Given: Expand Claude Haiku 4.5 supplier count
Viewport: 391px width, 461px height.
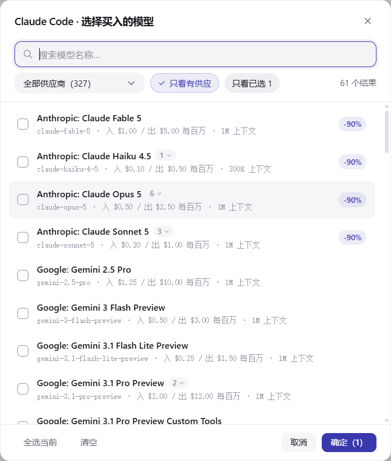Looking at the screenshot, I should [x=165, y=155].
